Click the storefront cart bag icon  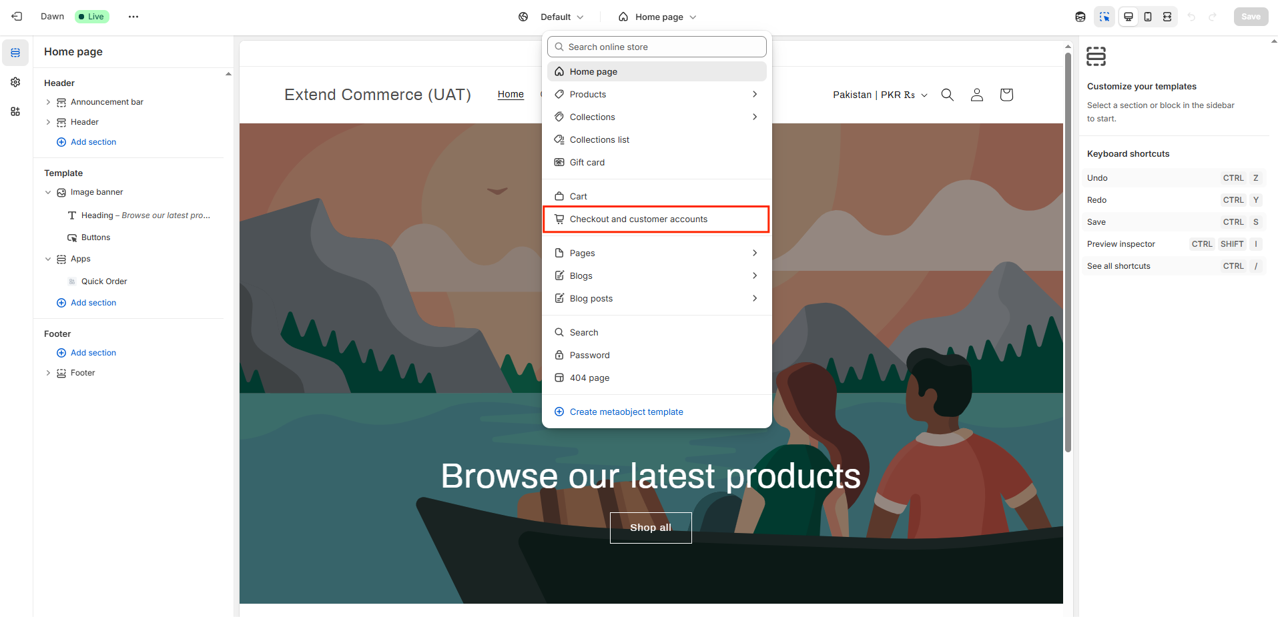point(1006,95)
